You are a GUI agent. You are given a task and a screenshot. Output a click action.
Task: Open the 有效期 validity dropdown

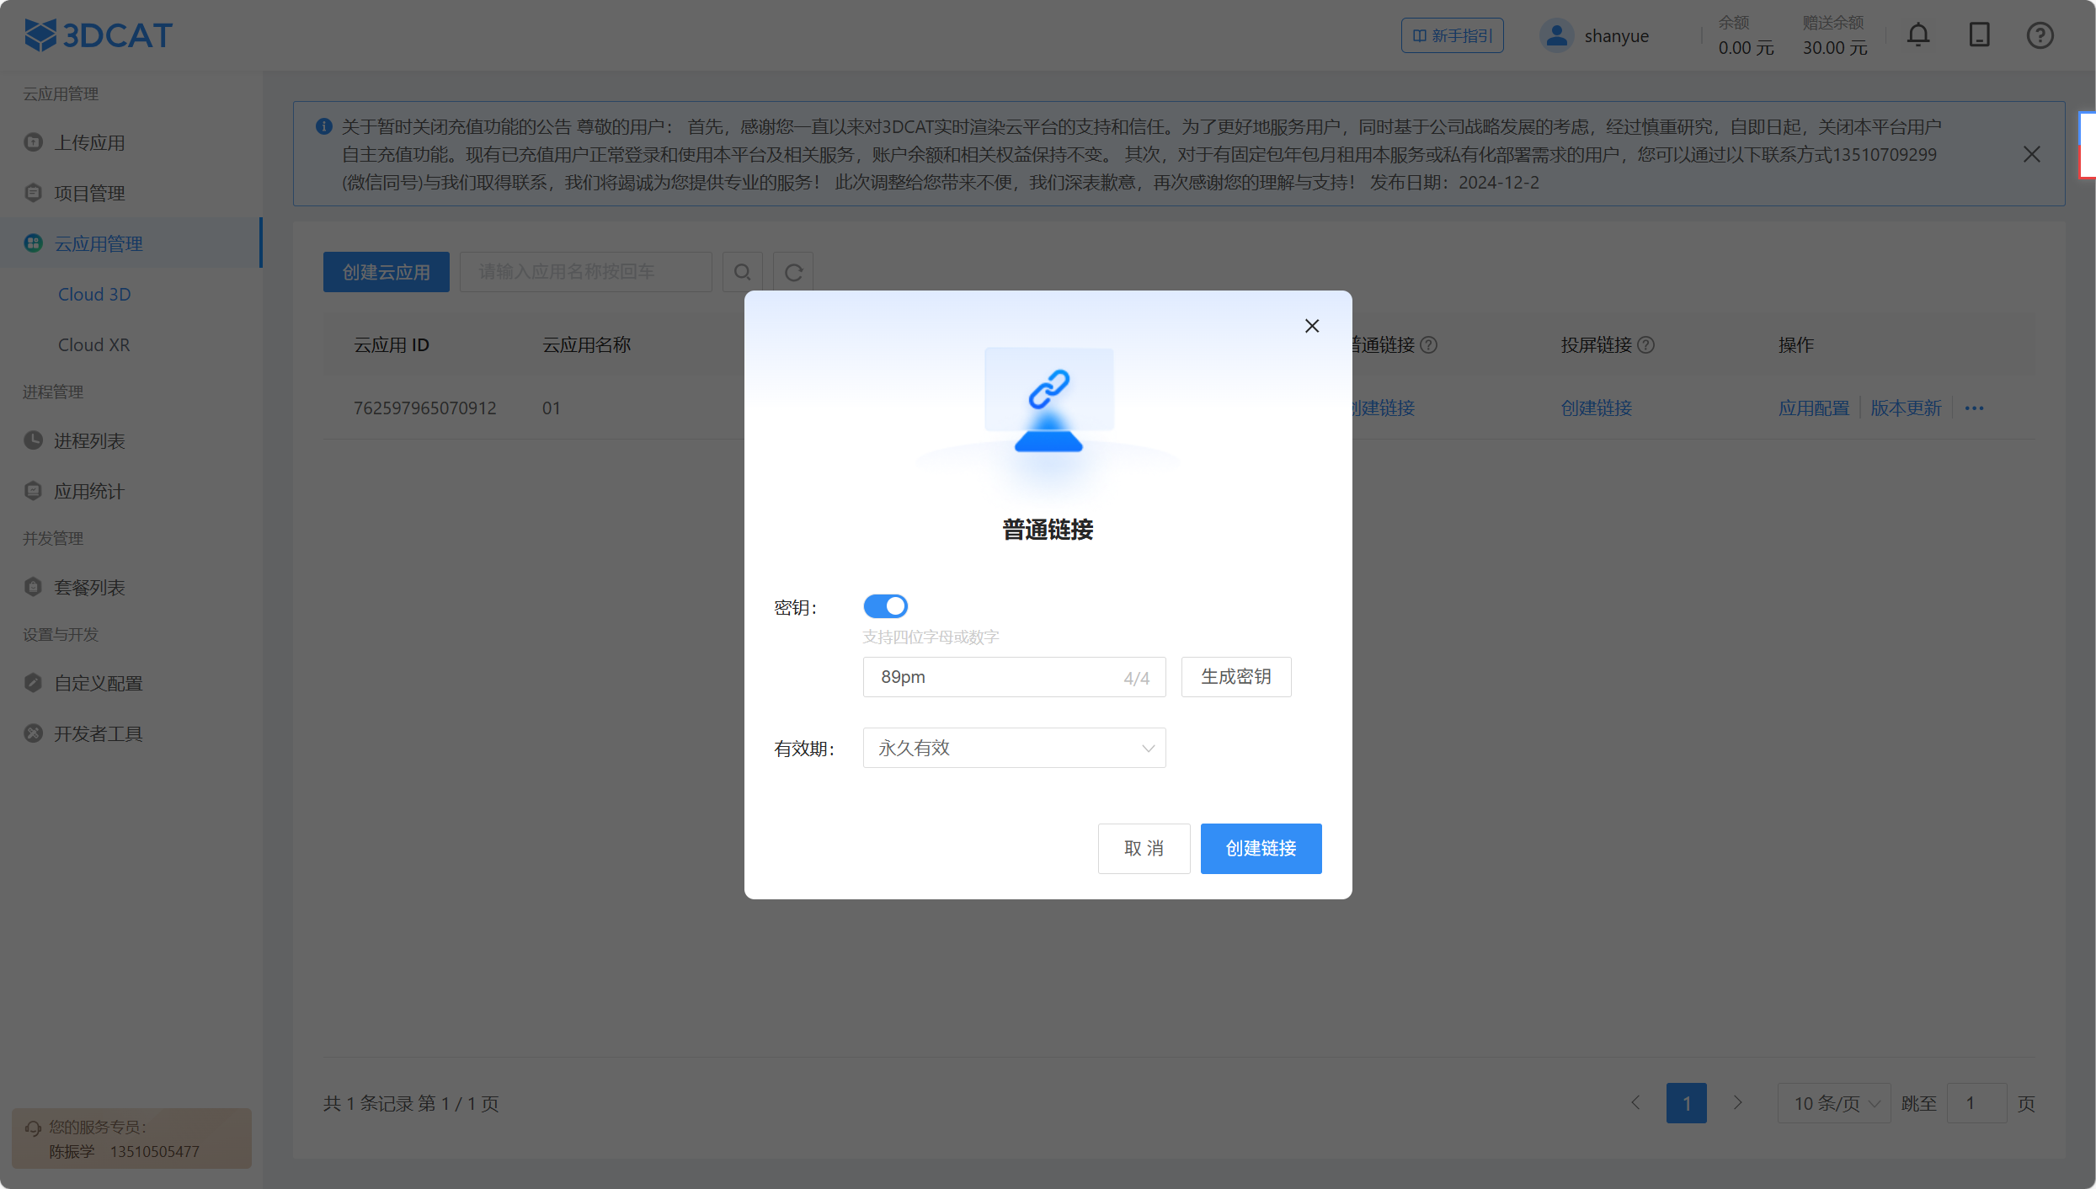(1014, 748)
